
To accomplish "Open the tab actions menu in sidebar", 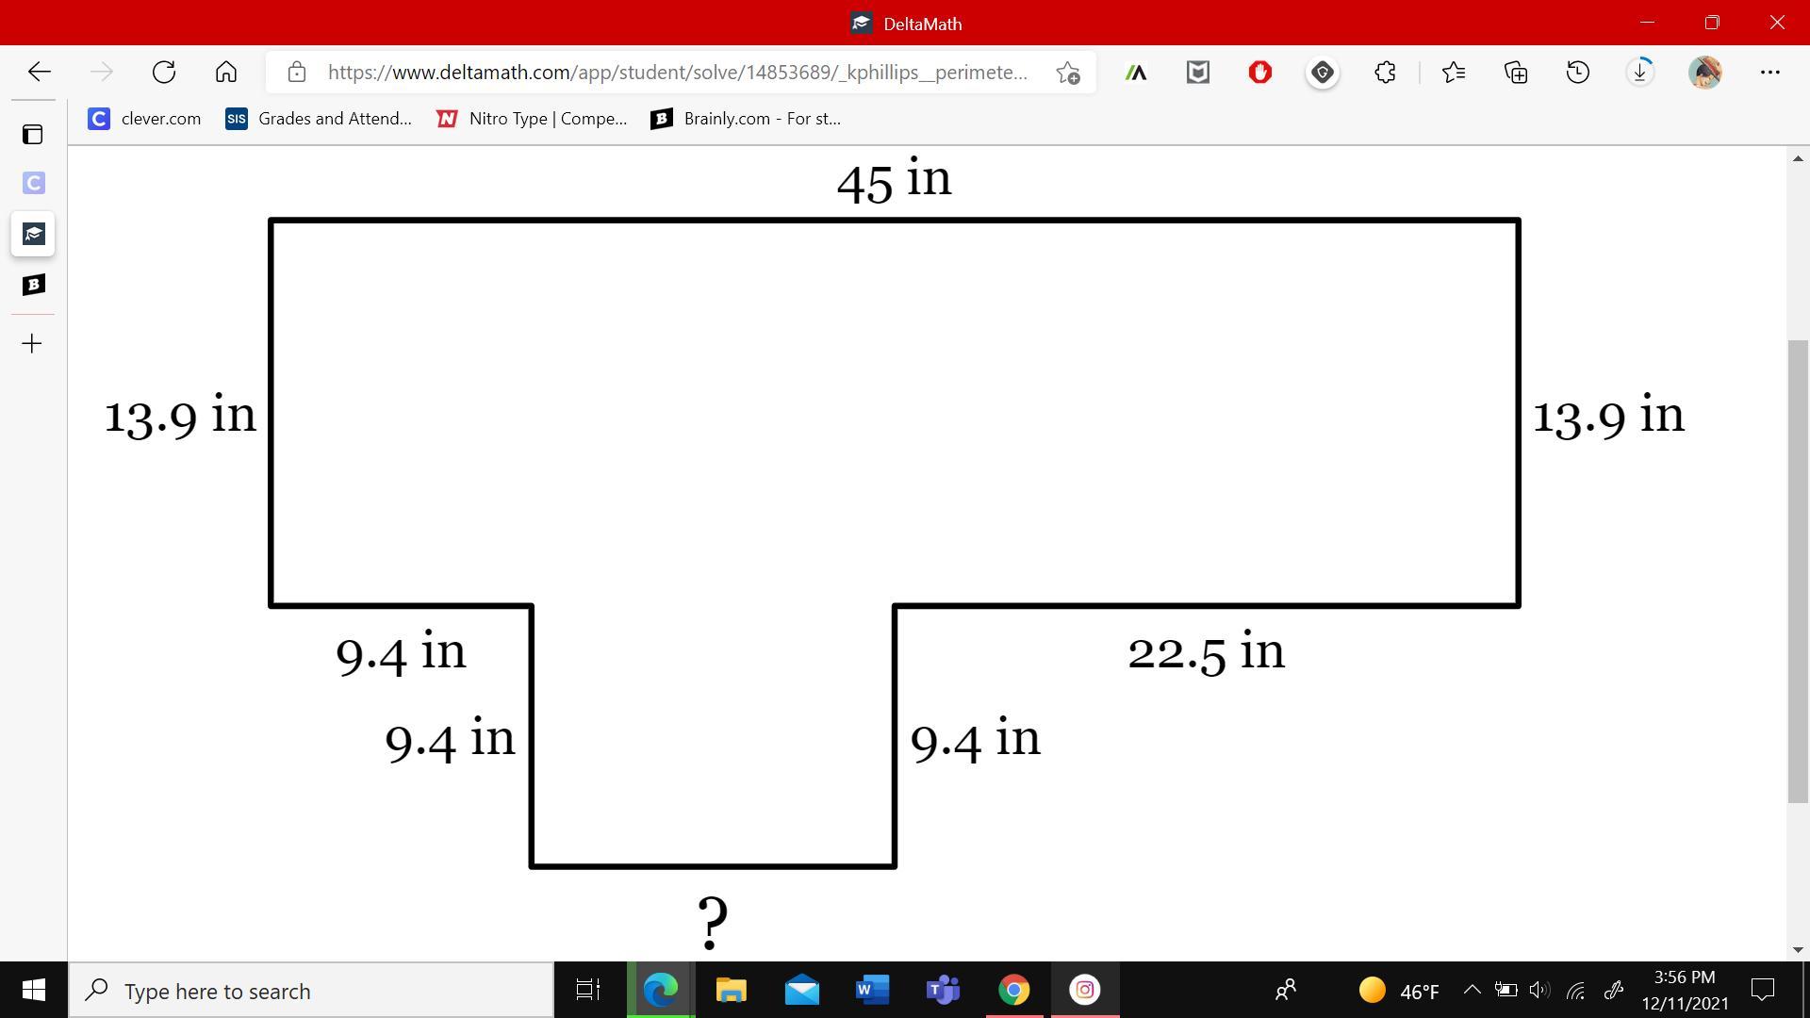I will [33, 135].
